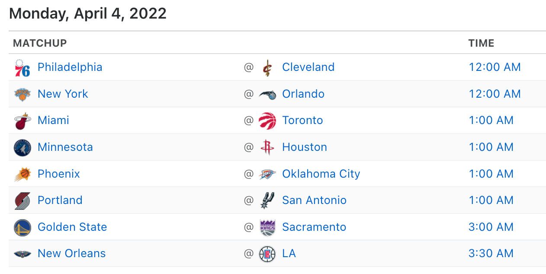Click the San Antonio Spurs logo
This screenshot has width=546, height=274.
point(267,201)
